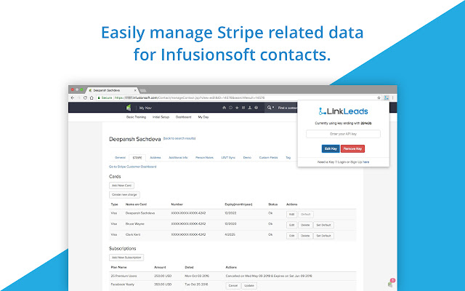The width and height of the screenshot is (465, 291).
Task: Click the help icon in Infusionsoft nav bar
Action: (256, 108)
